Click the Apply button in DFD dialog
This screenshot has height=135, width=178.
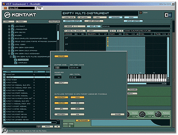point(61,83)
